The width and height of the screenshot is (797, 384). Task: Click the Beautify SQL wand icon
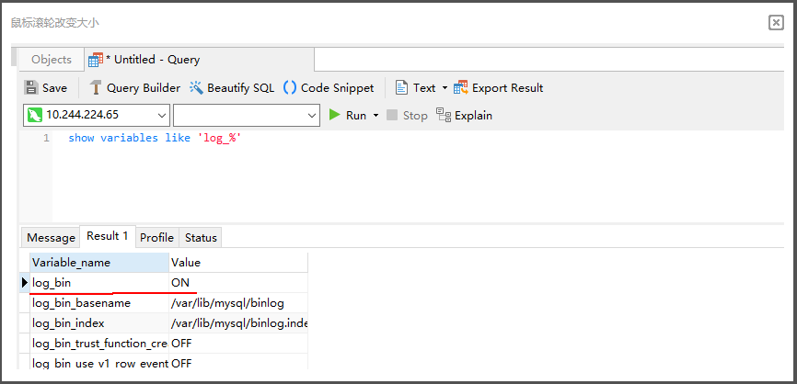pyautogui.click(x=196, y=88)
